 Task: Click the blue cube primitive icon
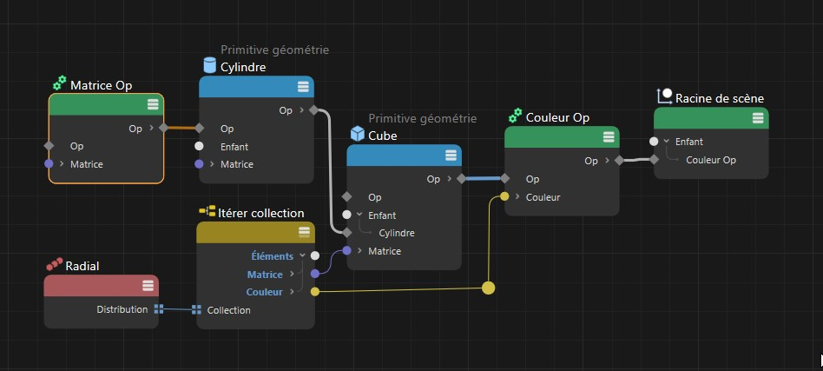tap(357, 135)
